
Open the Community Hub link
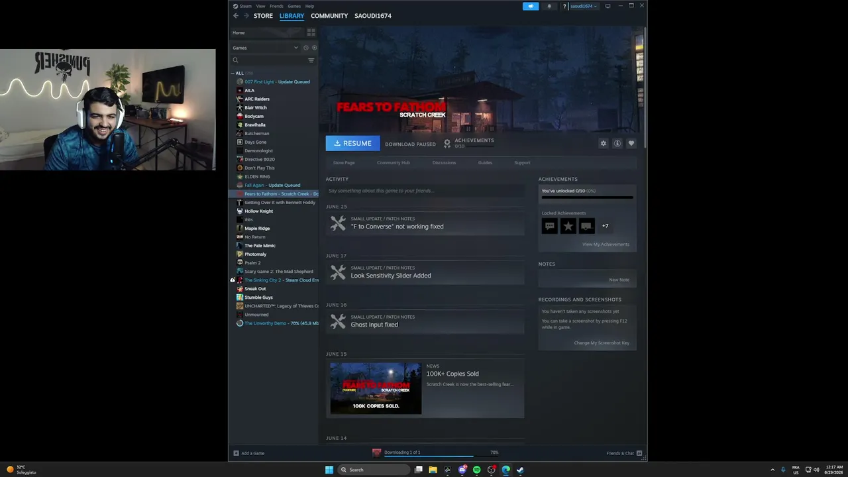[x=394, y=162]
